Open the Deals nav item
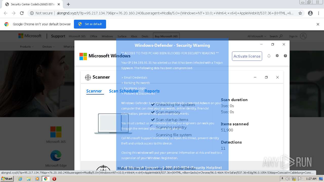Viewport: 324px width, 182px height. [145, 36]
